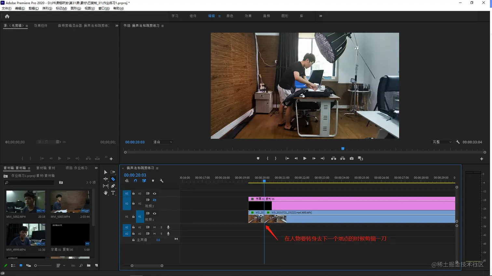This screenshot has height=276, width=492.
Task: Open Program monitor settings wrench
Action: 458,142
